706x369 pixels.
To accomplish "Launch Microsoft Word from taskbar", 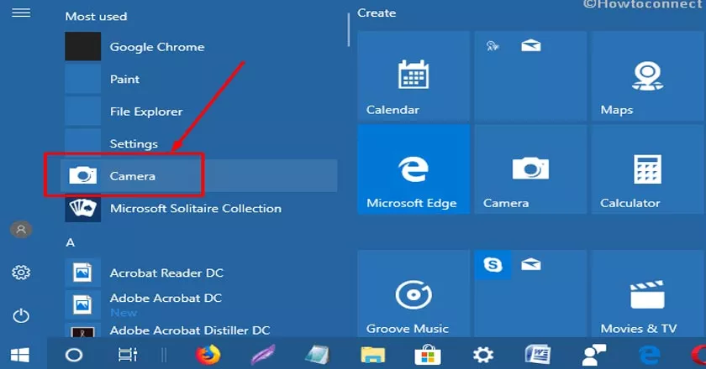I will click(x=538, y=355).
